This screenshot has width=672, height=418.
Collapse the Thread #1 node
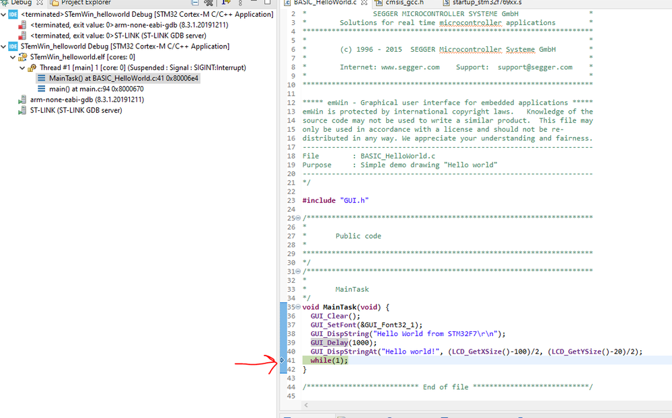(22, 68)
